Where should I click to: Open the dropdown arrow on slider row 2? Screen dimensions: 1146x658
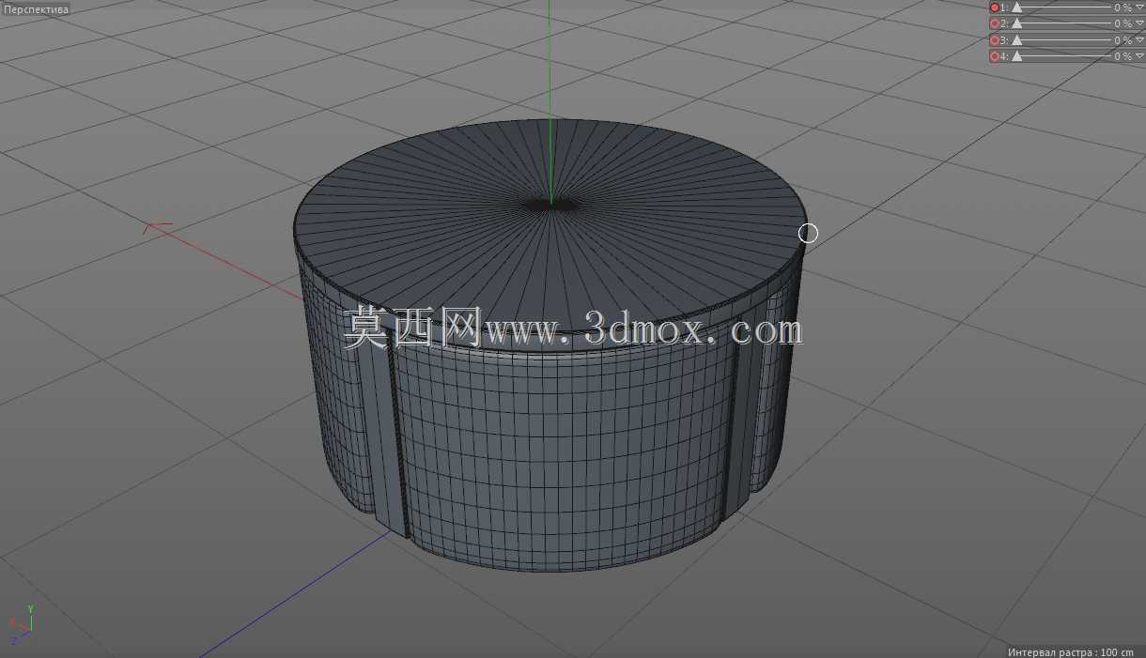point(1140,23)
